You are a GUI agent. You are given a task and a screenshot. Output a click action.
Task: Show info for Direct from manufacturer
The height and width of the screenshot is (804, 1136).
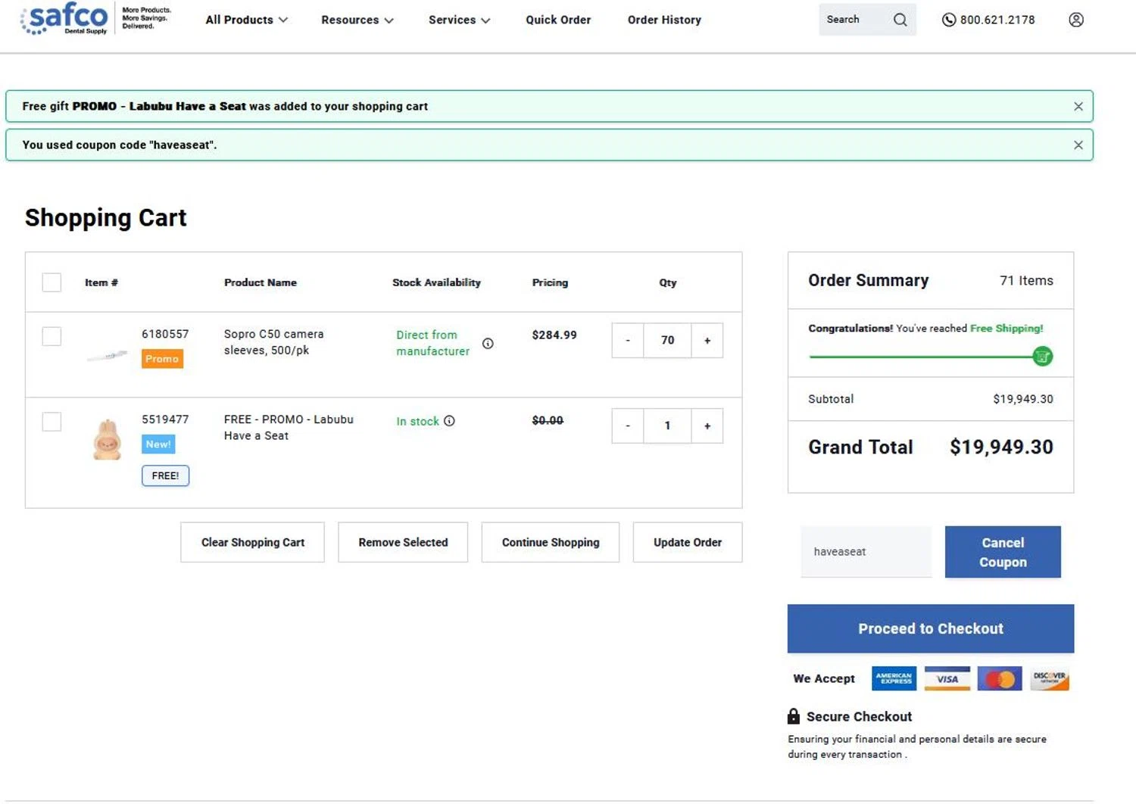pos(488,343)
